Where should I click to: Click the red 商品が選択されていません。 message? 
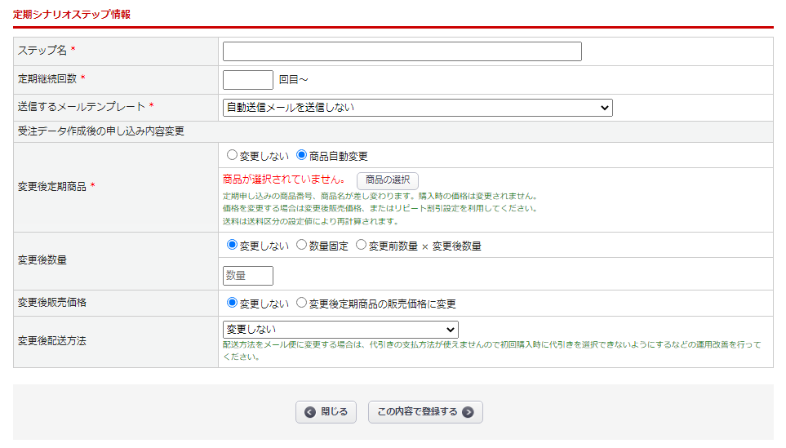click(284, 180)
